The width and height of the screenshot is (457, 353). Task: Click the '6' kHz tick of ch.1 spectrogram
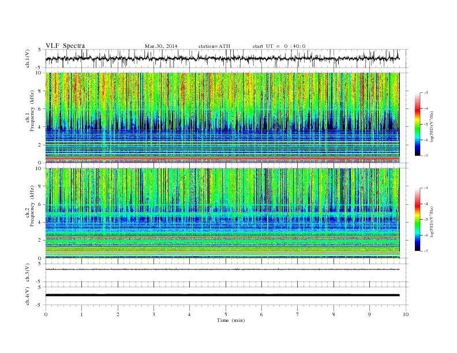40,109
